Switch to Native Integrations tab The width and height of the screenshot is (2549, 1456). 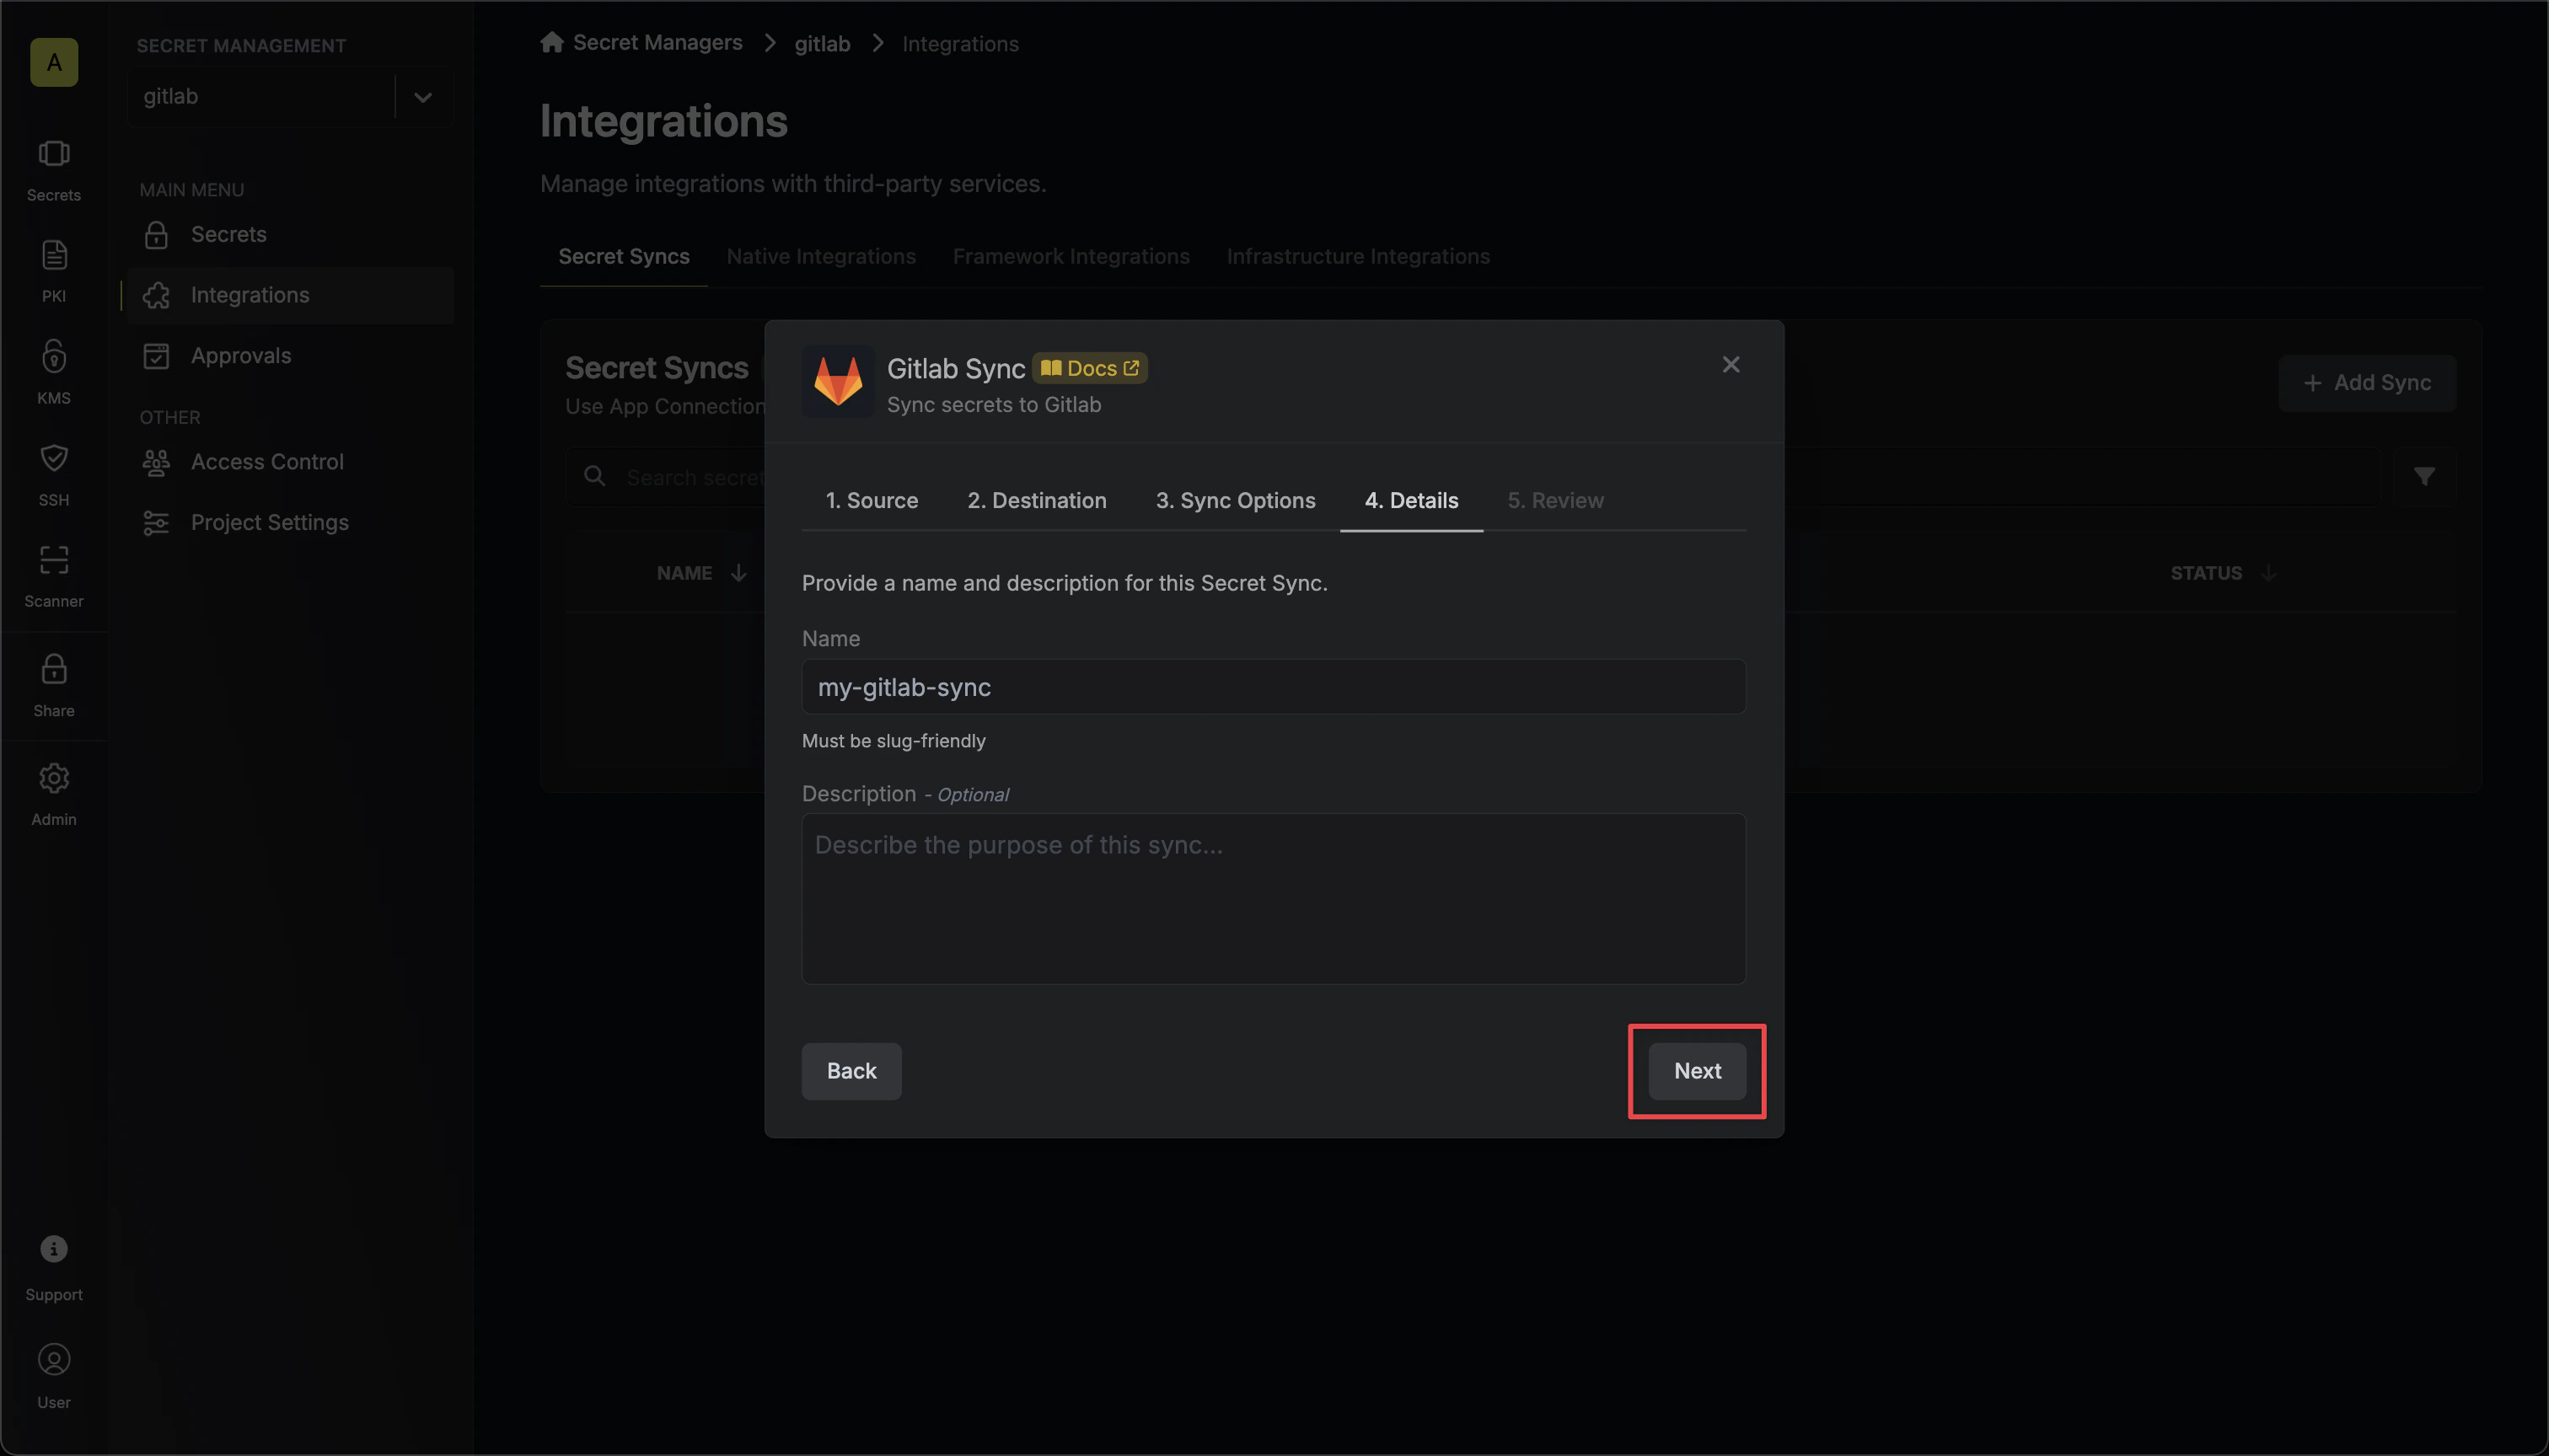pos(821,257)
